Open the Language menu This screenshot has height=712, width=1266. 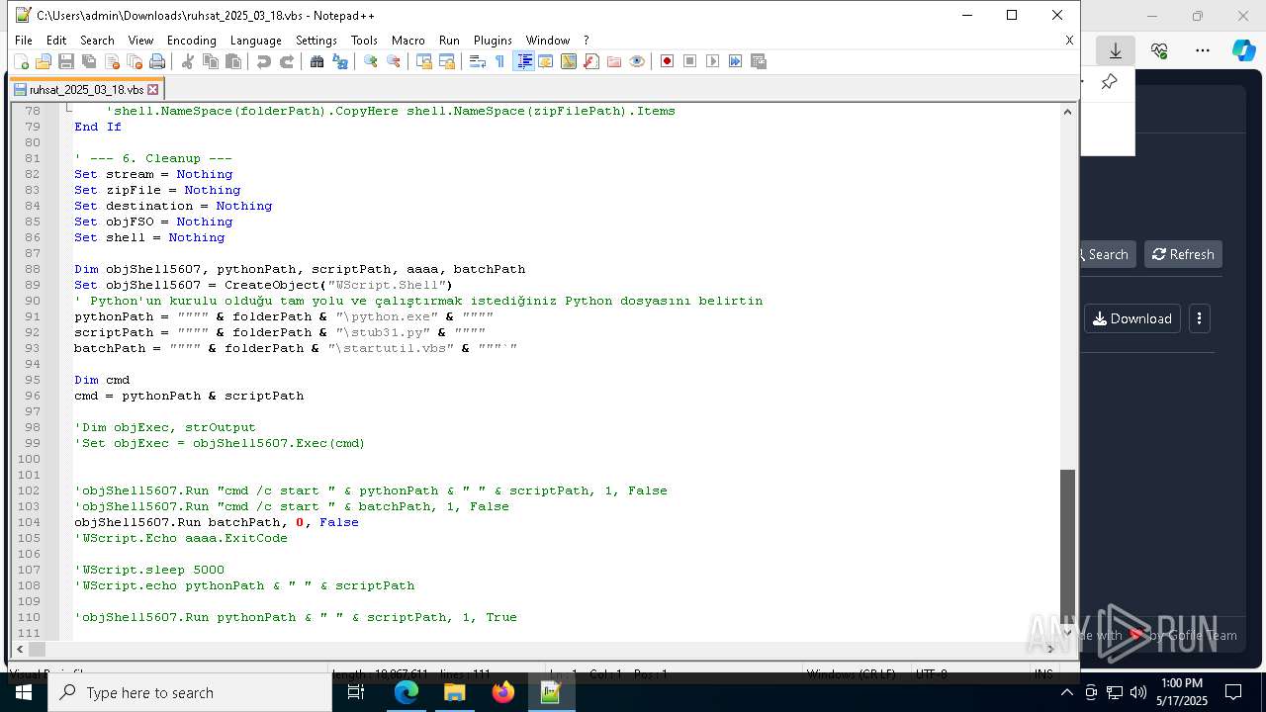[x=255, y=41]
